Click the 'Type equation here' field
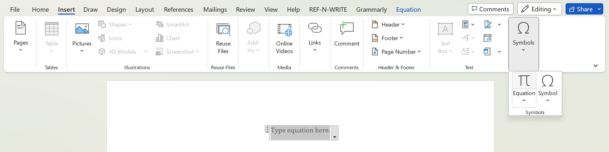The width and height of the screenshot is (609, 152). pos(300,131)
